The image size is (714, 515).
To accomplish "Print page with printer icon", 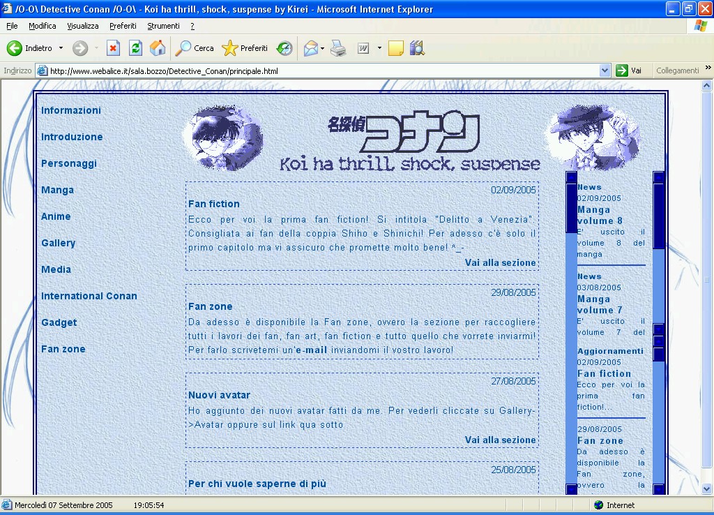I will [x=338, y=48].
